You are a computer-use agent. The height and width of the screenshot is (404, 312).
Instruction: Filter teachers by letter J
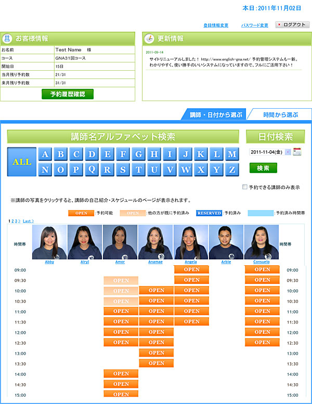[x=185, y=154]
